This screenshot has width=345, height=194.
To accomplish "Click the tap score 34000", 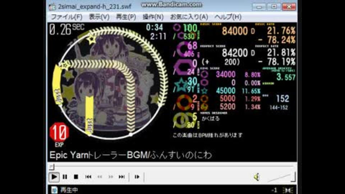I will tap(226, 74).
